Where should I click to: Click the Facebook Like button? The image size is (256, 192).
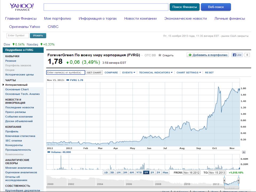[237, 55]
